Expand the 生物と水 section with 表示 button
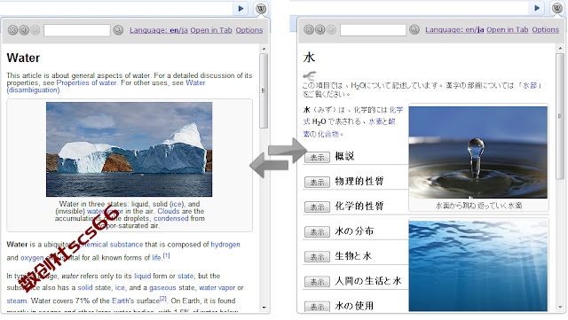This screenshot has width=568, height=320. [317, 257]
